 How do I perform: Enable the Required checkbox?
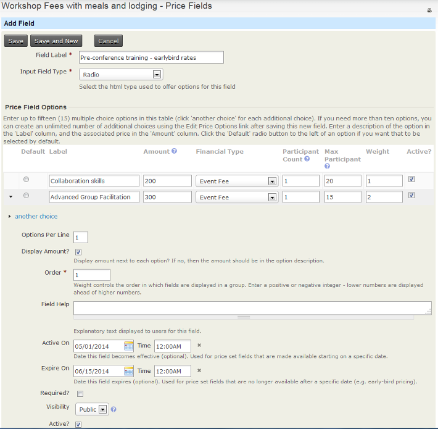80,393
